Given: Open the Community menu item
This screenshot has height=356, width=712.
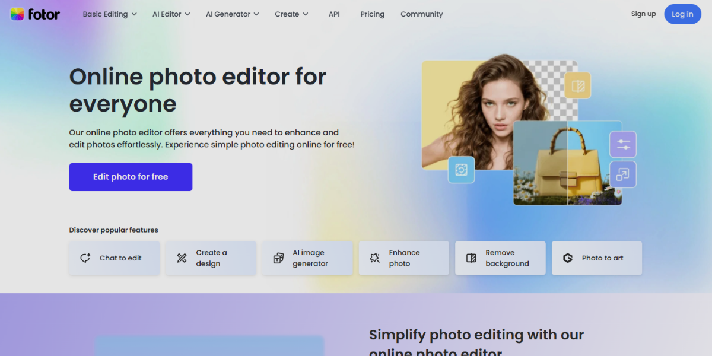Looking at the screenshot, I should 421,14.
